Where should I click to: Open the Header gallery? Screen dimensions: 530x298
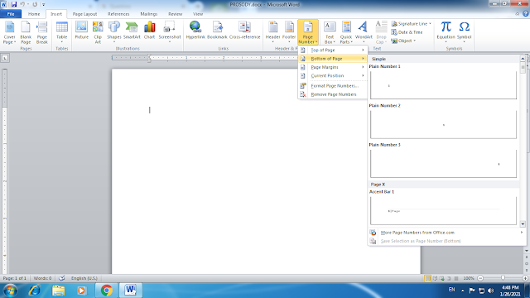point(272,32)
